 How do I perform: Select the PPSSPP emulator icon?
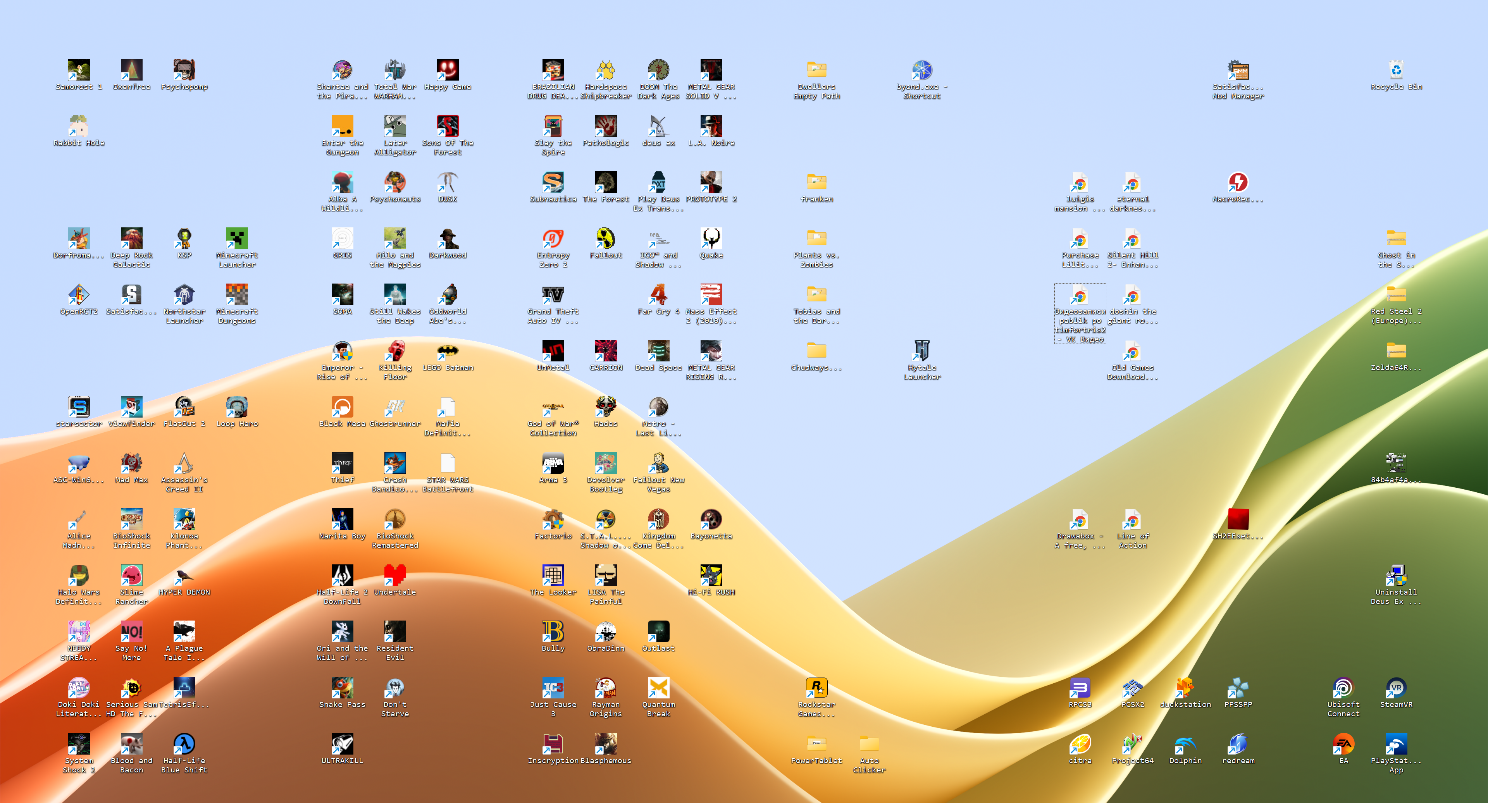tap(1238, 688)
